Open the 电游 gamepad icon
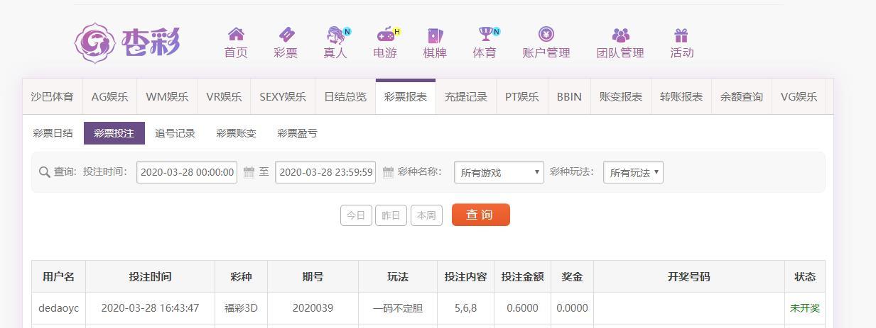Screen dimensions: 876x328 [386, 34]
